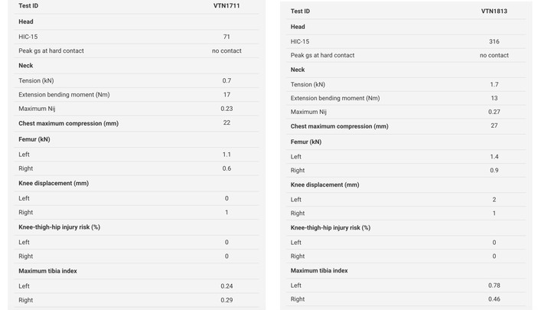
Task: Click Femur (kN) header in right table
Action: [306, 142]
